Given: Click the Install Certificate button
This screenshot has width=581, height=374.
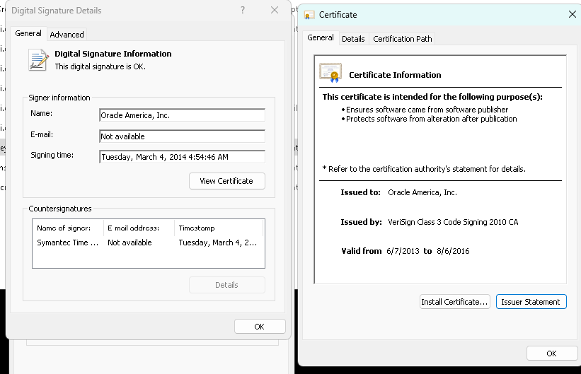Looking at the screenshot, I should (454, 302).
